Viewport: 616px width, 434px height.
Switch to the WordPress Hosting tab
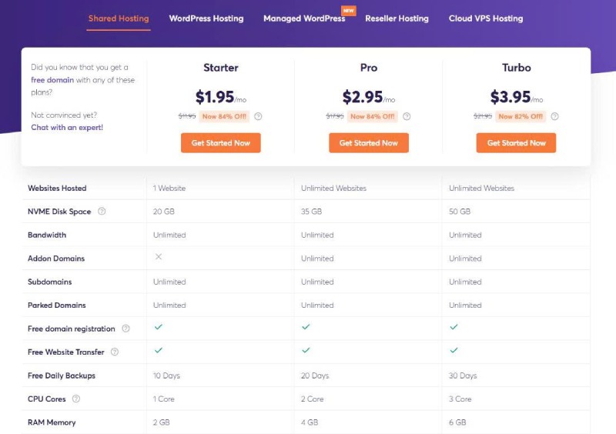(x=206, y=18)
